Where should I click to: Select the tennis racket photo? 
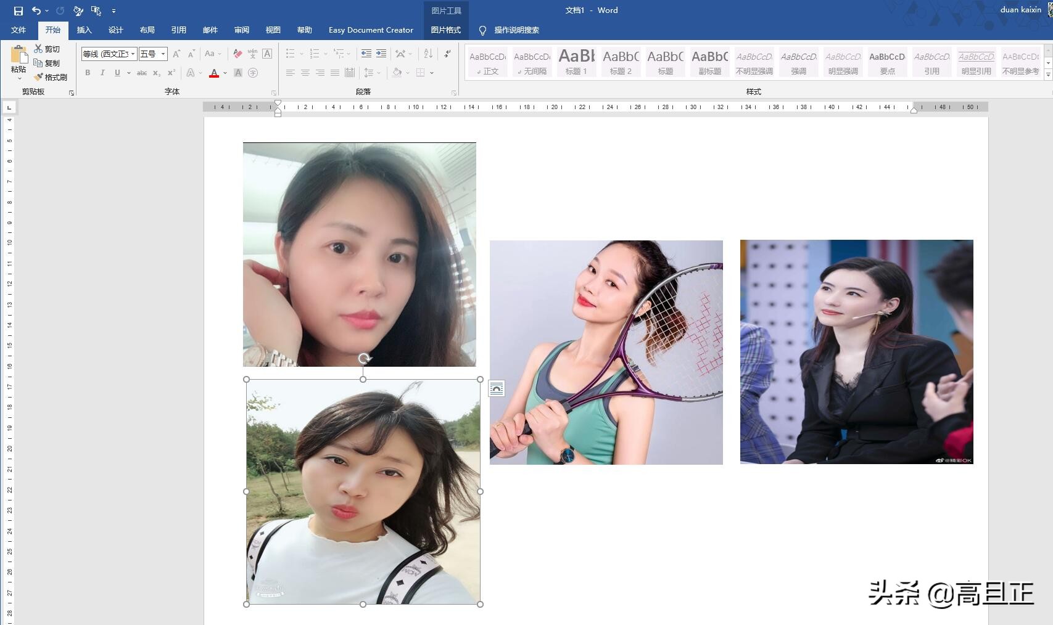coord(606,351)
